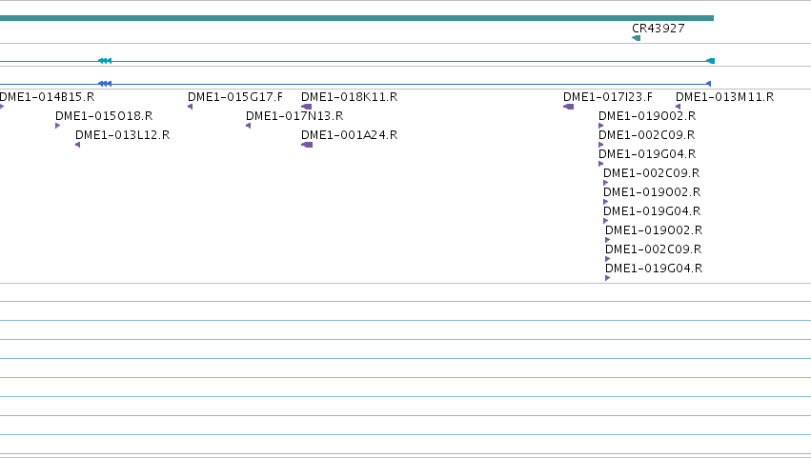The height and width of the screenshot is (458, 811).
Task: Click the thick teal gene span bar
Action: pyautogui.click(x=356, y=18)
